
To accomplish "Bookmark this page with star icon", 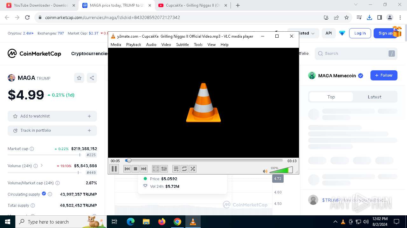I will [347, 17].
